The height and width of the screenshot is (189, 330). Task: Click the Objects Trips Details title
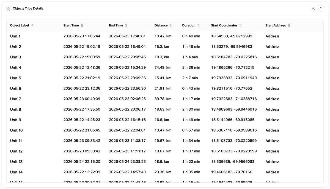point(28,9)
